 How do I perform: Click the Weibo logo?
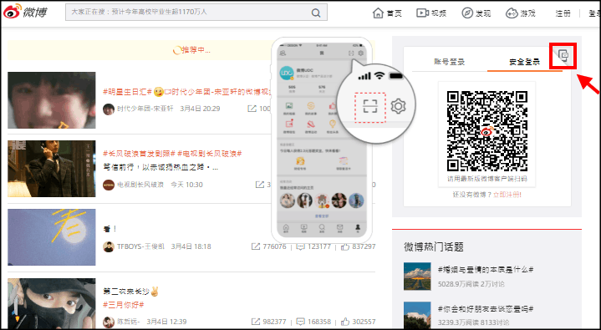(26, 12)
